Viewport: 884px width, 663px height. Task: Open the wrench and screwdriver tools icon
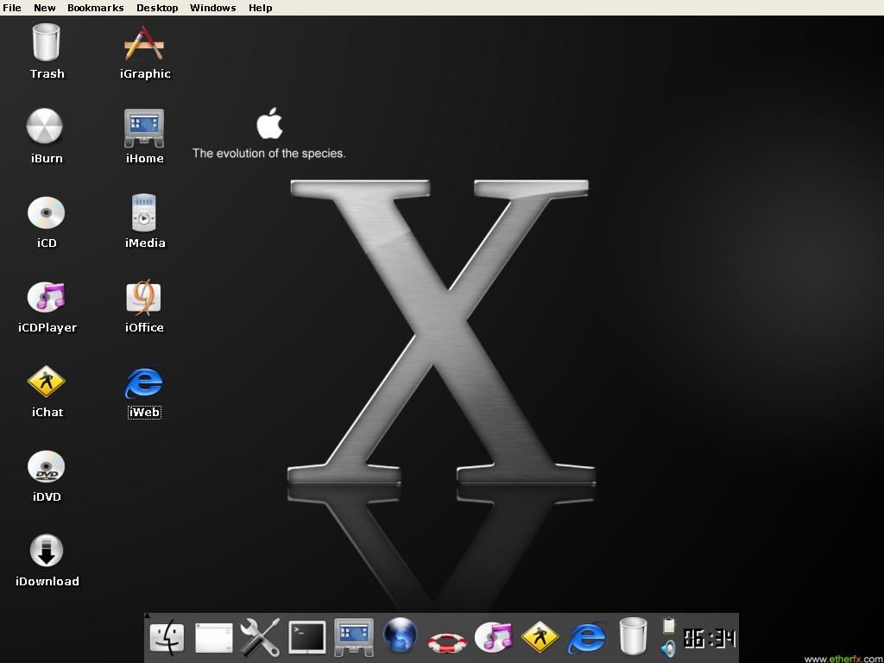click(x=260, y=638)
